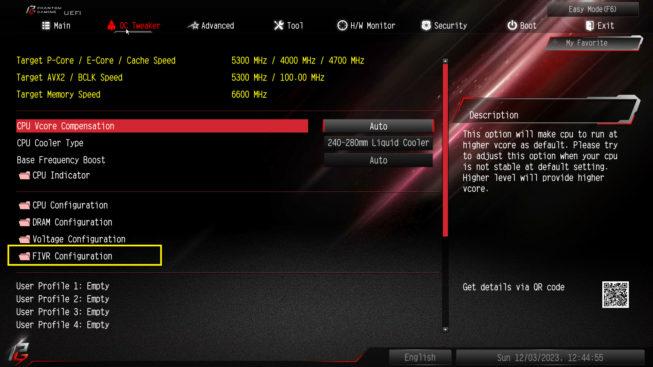The width and height of the screenshot is (653, 367).
Task: Open the CPU Indicator folder
Action: (54, 175)
